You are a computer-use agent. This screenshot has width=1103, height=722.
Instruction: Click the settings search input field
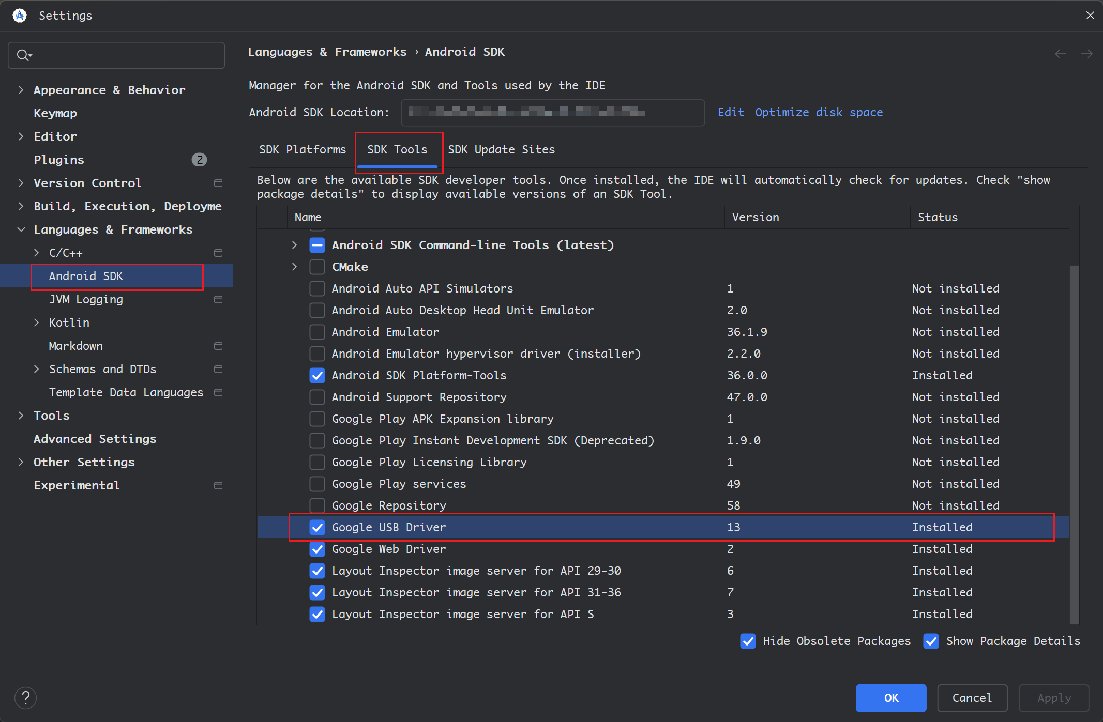click(x=116, y=55)
